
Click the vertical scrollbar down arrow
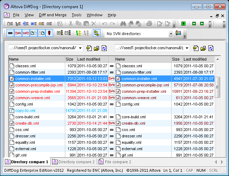point(218,155)
